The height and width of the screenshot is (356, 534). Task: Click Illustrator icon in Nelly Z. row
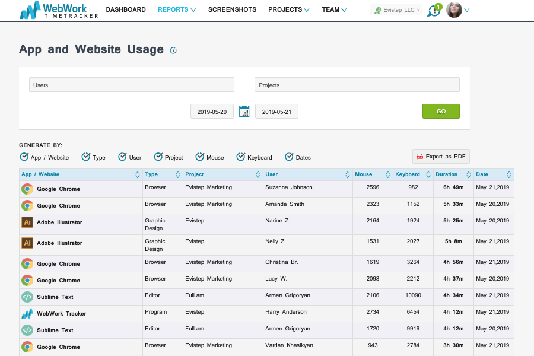point(27,243)
